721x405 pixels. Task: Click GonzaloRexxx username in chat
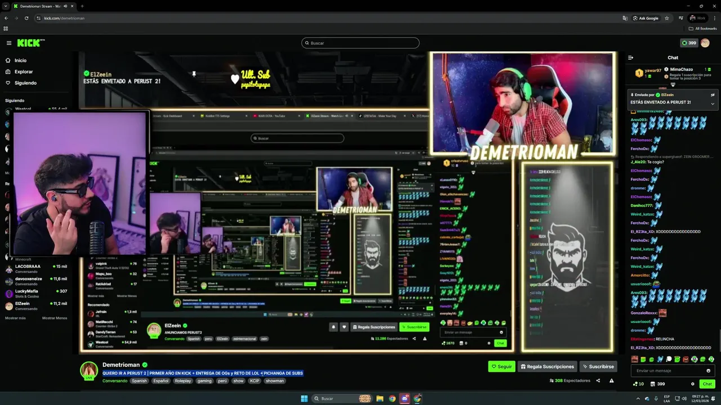point(644,313)
